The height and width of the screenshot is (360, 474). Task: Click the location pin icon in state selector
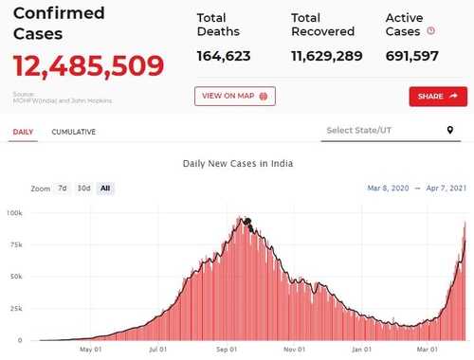[450, 130]
